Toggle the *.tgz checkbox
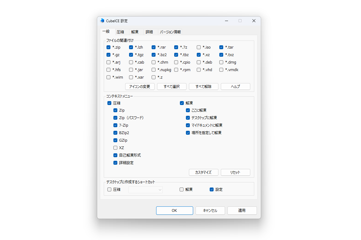 [x=131, y=55]
